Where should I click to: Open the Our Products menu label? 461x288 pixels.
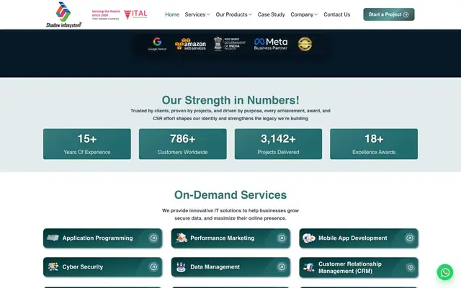pos(231,14)
